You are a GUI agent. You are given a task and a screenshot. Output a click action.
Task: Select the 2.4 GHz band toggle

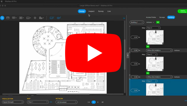coord(89,102)
